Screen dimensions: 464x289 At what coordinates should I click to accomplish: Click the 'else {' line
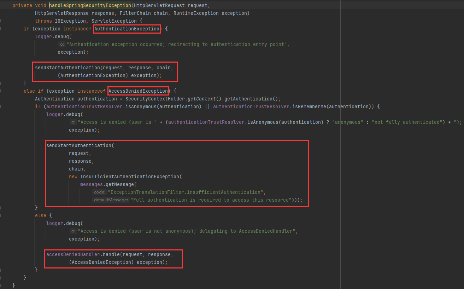[43, 215]
